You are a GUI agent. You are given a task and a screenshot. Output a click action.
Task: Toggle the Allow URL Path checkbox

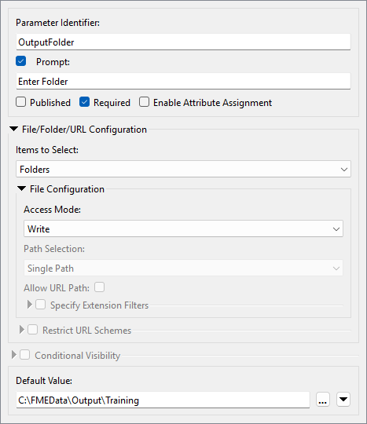tap(99, 287)
